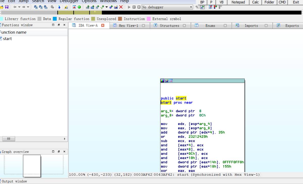Click the red X delete icon in toolbar
Image resolution: width=303 pixels, height=184 pixels.
click(121, 7)
